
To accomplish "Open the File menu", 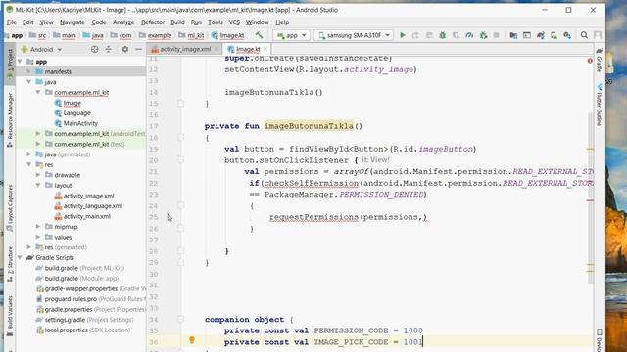I will (x=12, y=22).
